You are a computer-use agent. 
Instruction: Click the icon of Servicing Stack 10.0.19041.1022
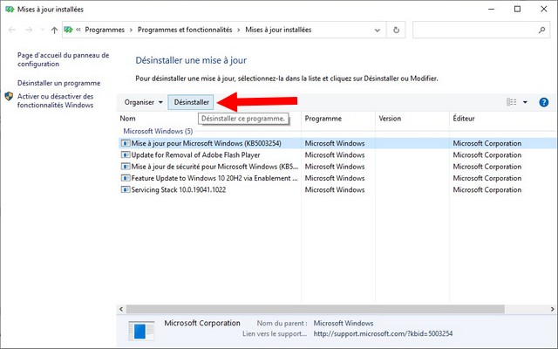click(126, 190)
